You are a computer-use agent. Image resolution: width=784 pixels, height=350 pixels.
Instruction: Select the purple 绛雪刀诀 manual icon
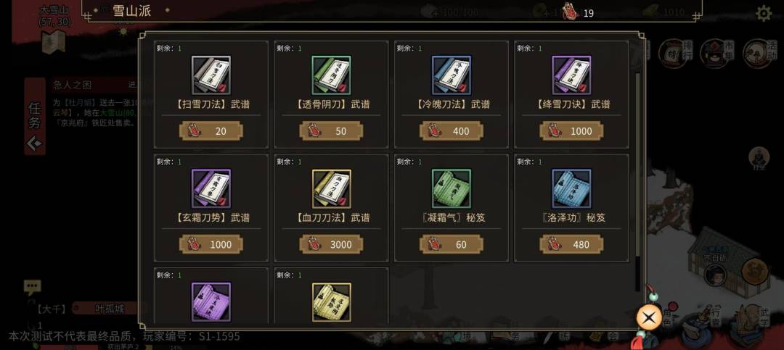coord(571,75)
